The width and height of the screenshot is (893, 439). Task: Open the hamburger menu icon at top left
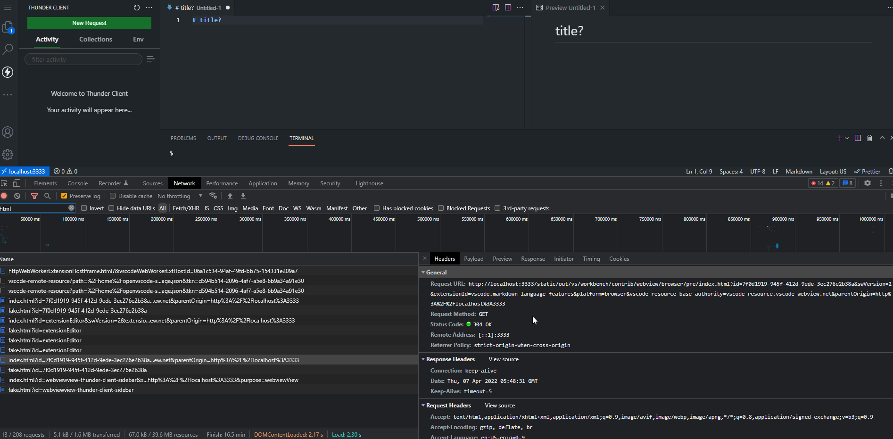point(8,8)
